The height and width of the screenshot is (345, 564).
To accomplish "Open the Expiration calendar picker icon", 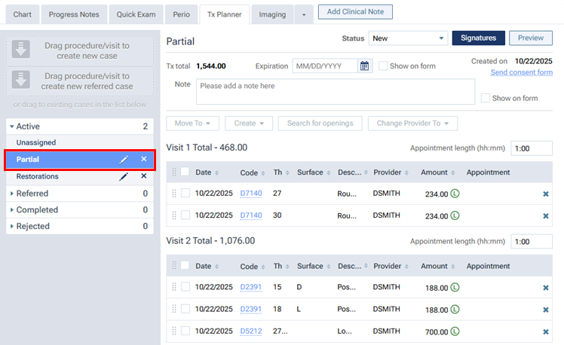I will 365,66.
